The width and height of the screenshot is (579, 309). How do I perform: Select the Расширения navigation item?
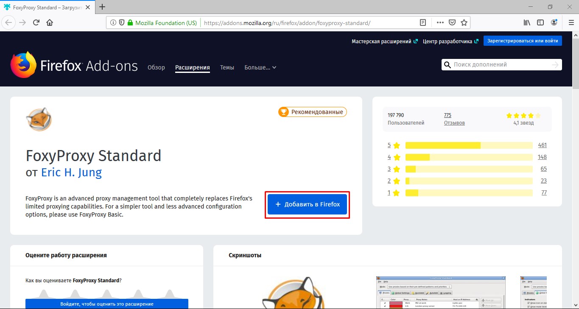193,68
